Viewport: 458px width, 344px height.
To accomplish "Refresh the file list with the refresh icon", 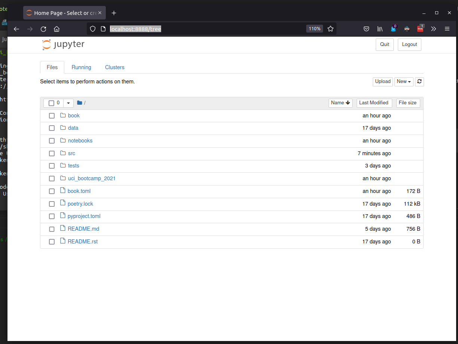I will [x=419, y=82].
